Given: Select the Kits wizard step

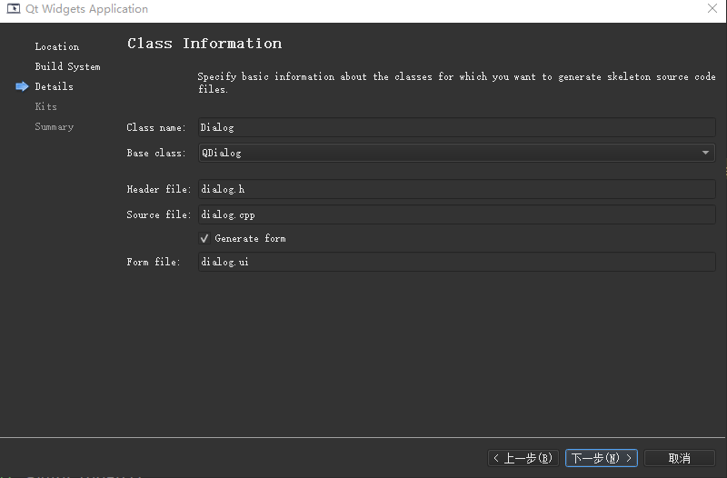Looking at the screenshot, I should (x=46, y=106).
